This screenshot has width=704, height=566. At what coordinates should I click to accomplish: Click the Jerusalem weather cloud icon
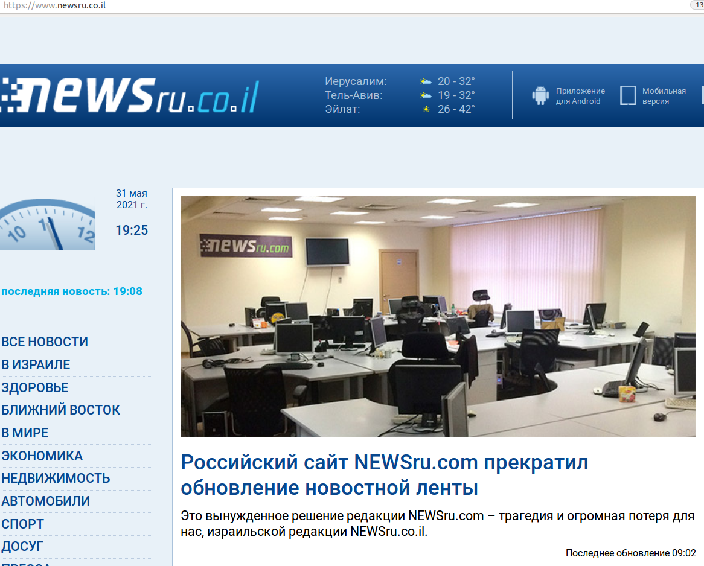click(426, 81)
